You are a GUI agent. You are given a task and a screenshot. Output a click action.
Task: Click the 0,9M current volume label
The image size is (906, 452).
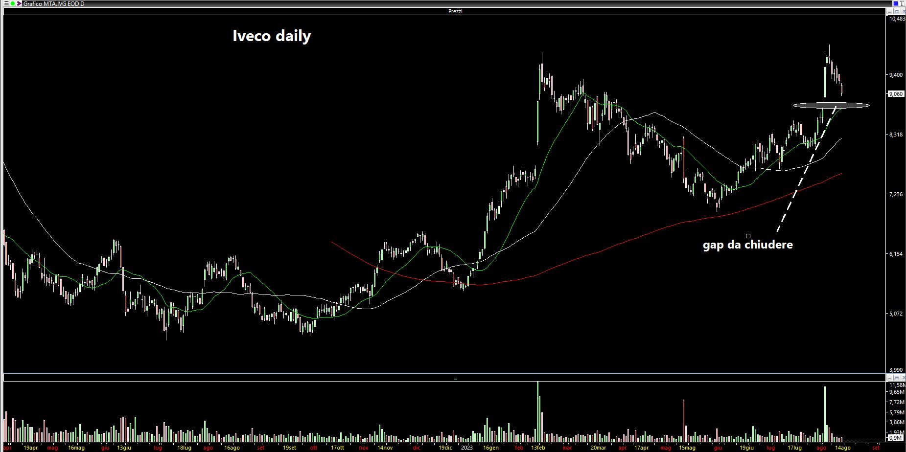click(896, 438)
